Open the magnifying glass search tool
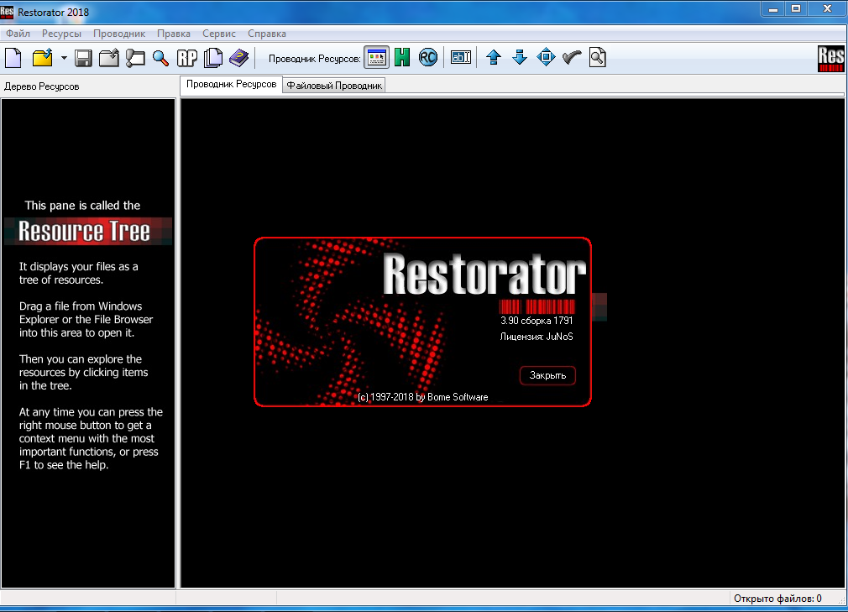Viewport: 848px width, 612px height. tap(160, 57)
